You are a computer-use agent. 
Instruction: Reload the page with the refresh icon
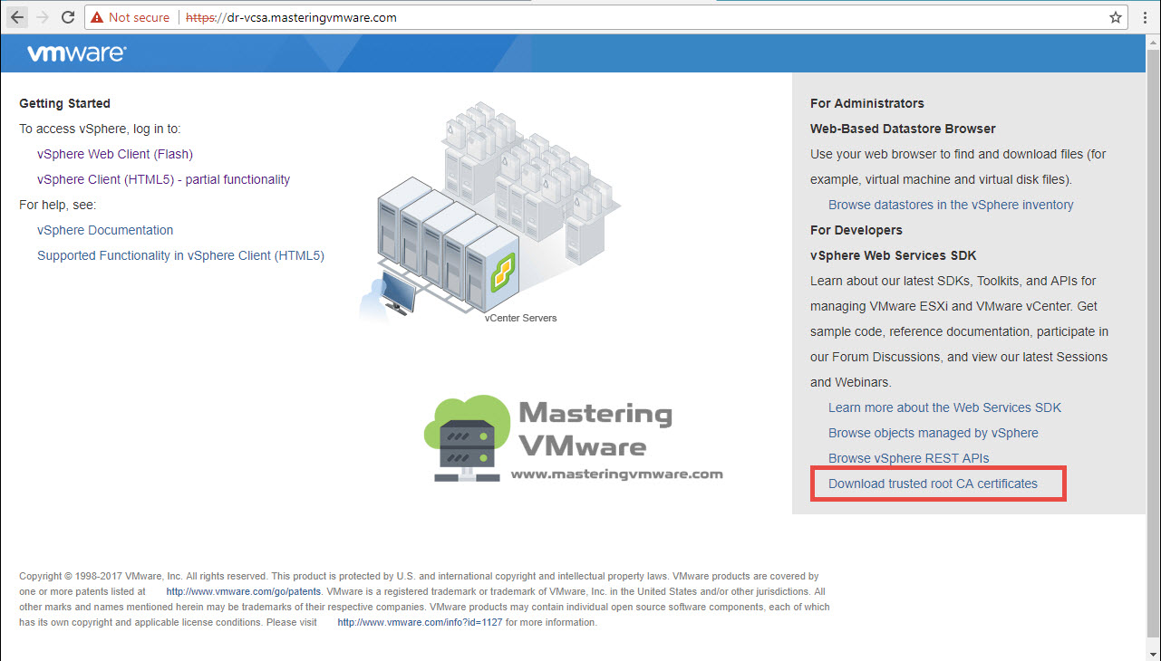[x=67, y=17]
